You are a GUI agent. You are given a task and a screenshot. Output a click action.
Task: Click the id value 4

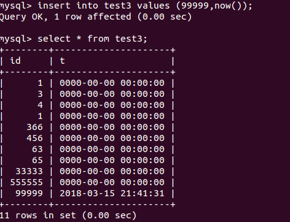click(x=40, y=105)
